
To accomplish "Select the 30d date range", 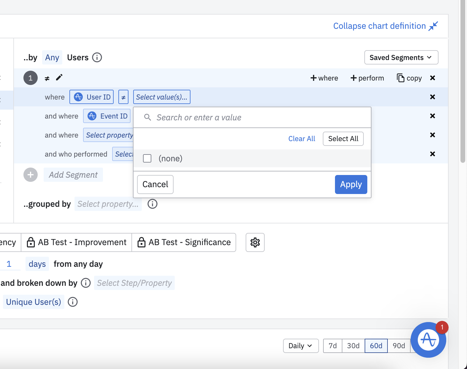I will click(x=353, y=346).
